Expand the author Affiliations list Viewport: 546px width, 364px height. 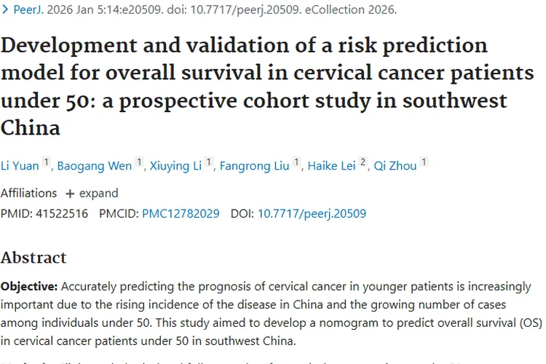(x=91, y=194)
